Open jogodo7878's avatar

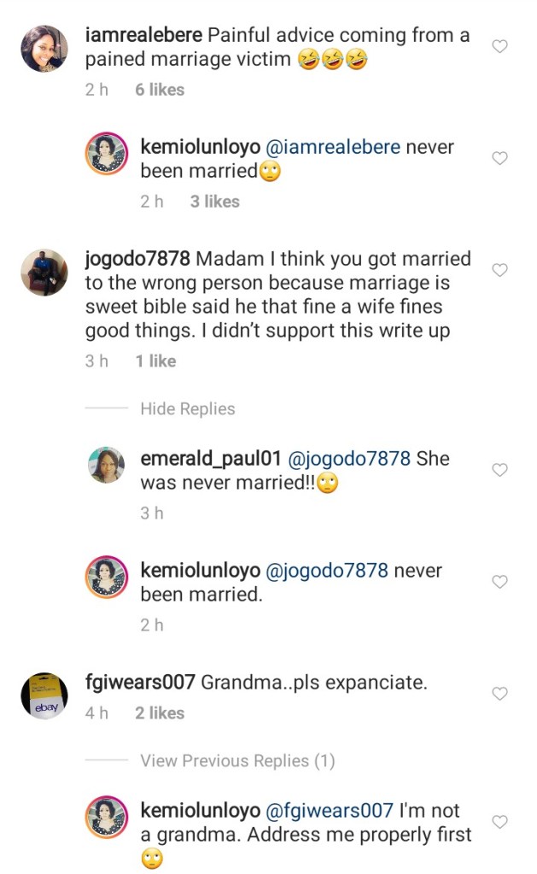coord(44,273)
